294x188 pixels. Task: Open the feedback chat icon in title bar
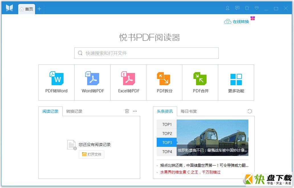tap(237, 8)
